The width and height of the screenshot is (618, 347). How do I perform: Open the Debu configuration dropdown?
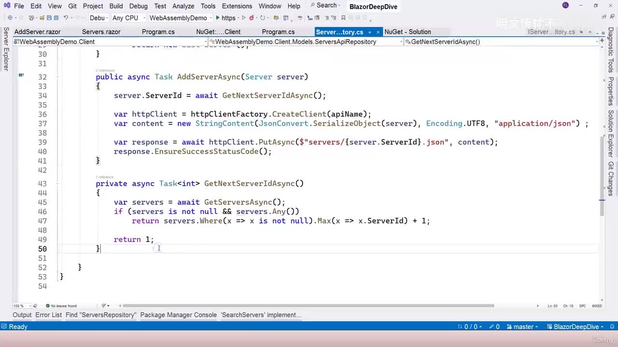pos(98,18)
